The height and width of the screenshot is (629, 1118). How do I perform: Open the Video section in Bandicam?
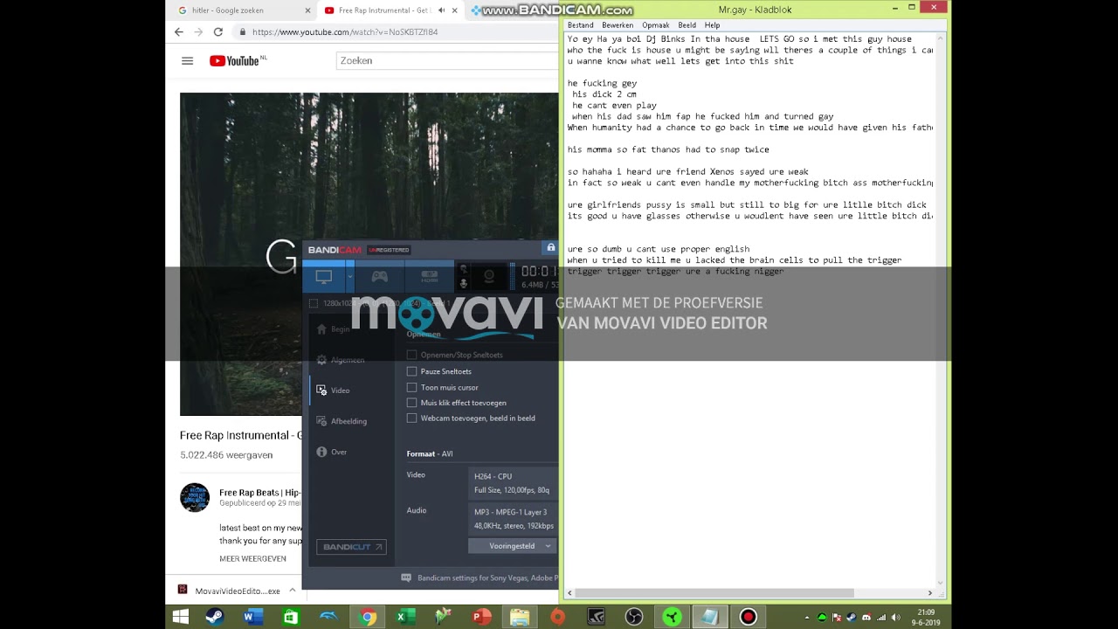(x=333, y=391)
